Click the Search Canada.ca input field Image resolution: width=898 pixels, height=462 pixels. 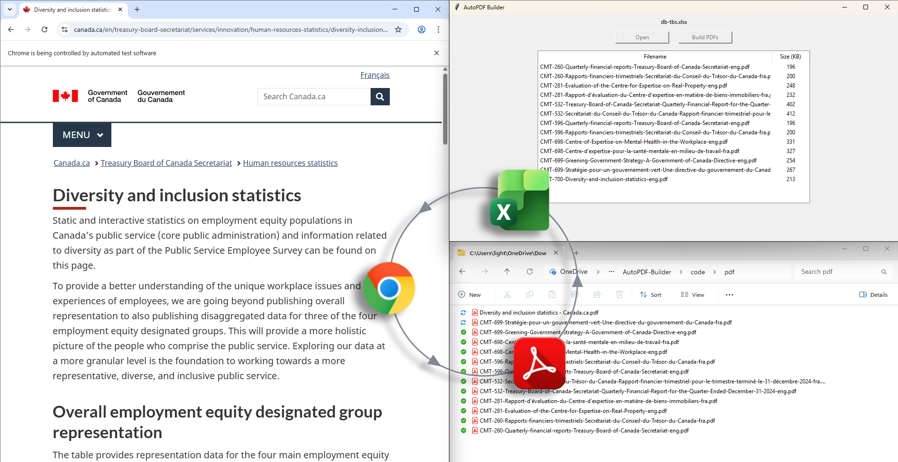pos(314,97)
